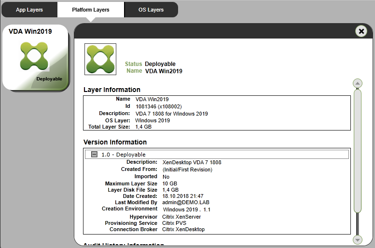Click Maximum Layer Size value 10 GB
Image resolution: width=375 pixels, height=248 pixels.
click(x=170, y=183)
